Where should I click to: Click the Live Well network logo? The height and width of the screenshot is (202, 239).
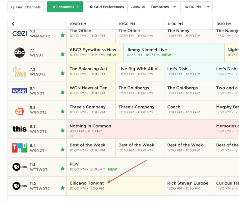(x=20, y=72)
